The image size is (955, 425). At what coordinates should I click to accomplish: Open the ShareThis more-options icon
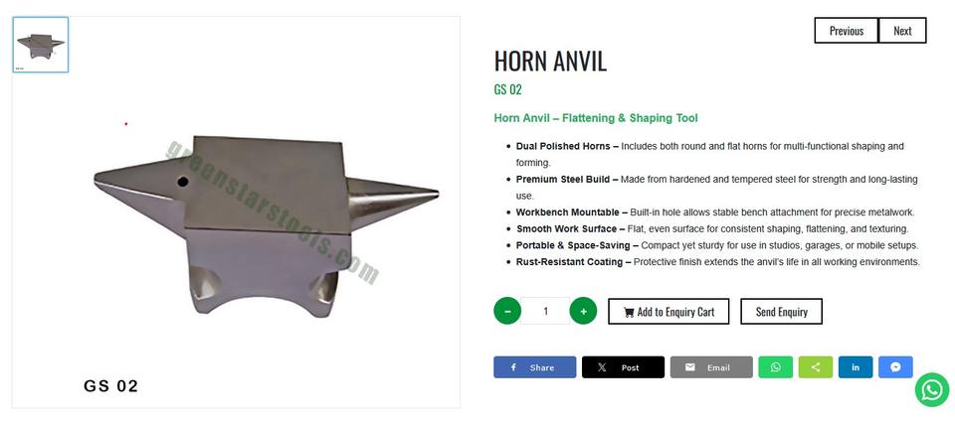(x=816, y=367)
